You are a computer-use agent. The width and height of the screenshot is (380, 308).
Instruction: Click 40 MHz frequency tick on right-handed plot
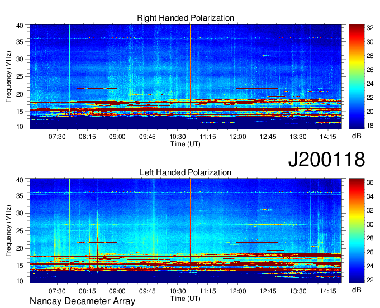pos(20,26)
